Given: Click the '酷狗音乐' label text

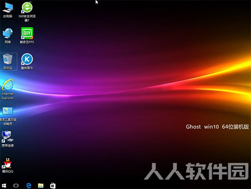Looking at the screenshot, I should pos(27,68).
